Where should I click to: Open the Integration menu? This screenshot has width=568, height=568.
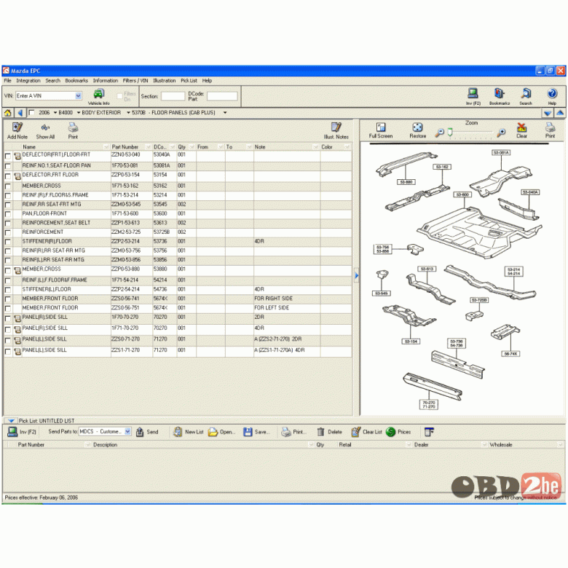pos(28,81)
